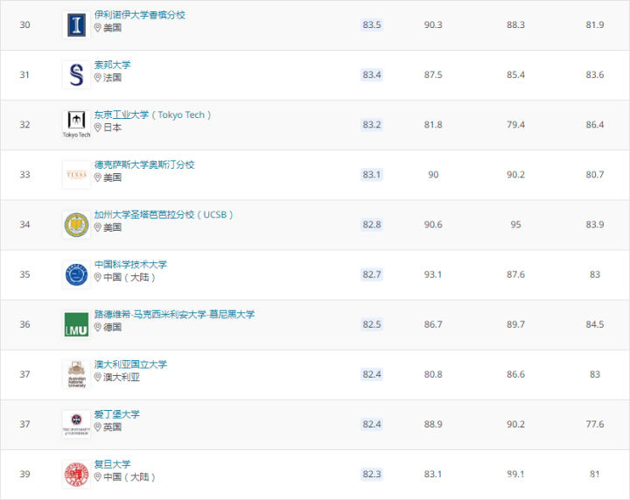Click location pin next to 日本
The width and height of the screenshot is (630, 500).
coord(98,128)
